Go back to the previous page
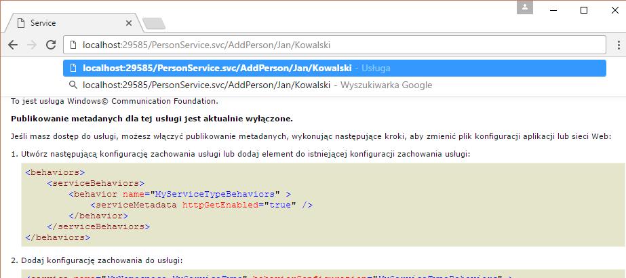Viewport: 626px width, 278px height. point(13,45)
